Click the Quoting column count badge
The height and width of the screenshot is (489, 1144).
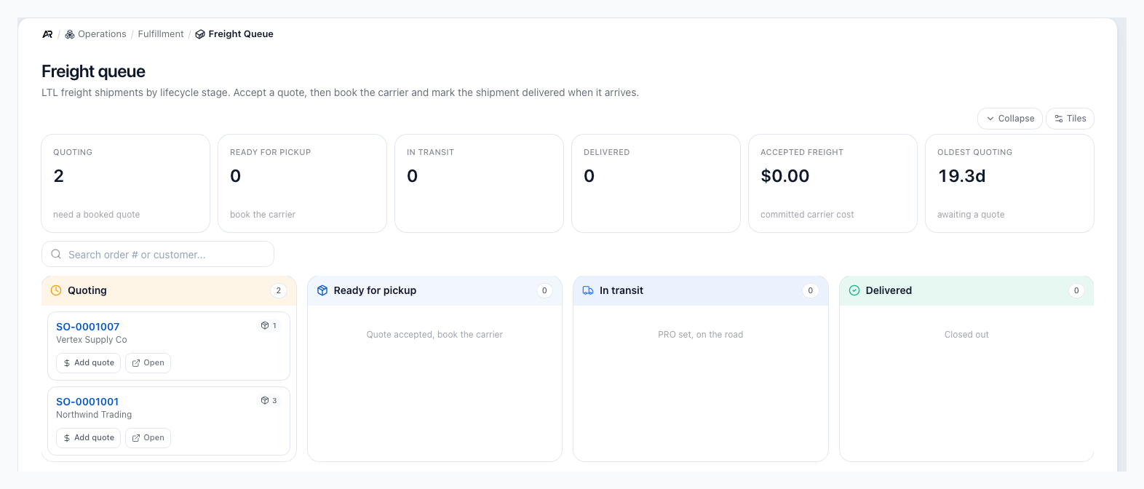(278, 290)
